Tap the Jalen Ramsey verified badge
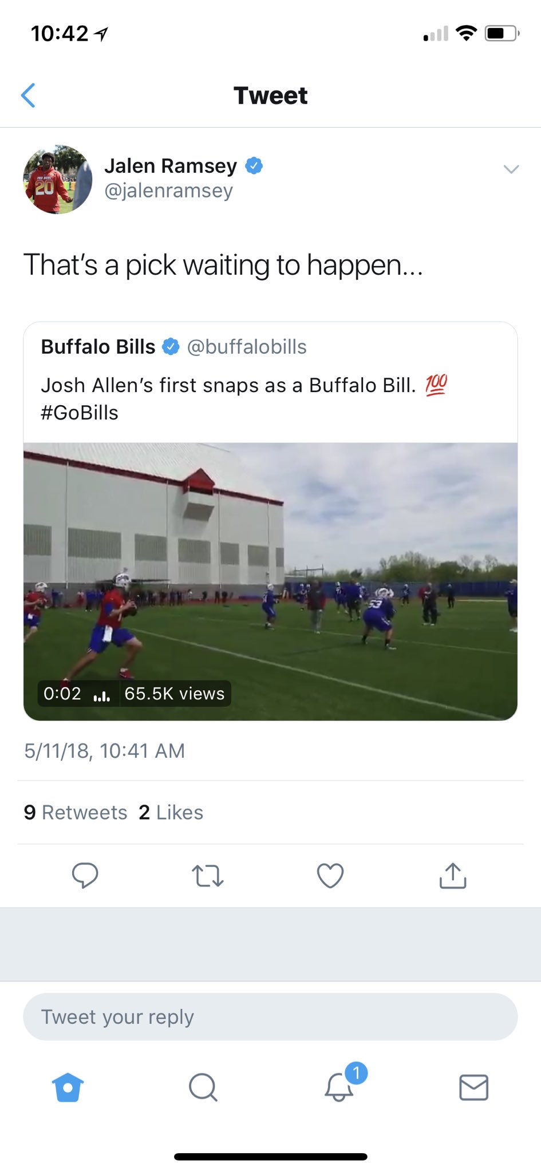The image size is (541, 1172). tap(254, 166)
